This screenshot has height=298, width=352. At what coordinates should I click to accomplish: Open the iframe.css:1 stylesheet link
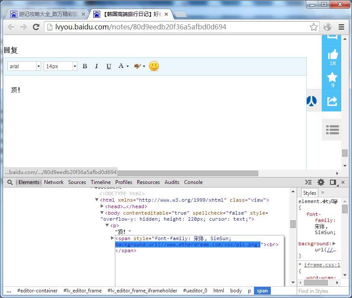pos(322,265)
